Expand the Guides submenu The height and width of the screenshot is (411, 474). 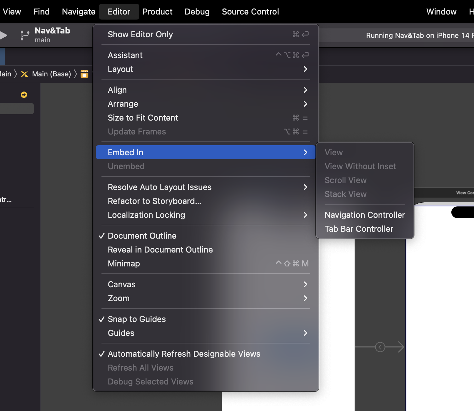click(x=206, y=333)
